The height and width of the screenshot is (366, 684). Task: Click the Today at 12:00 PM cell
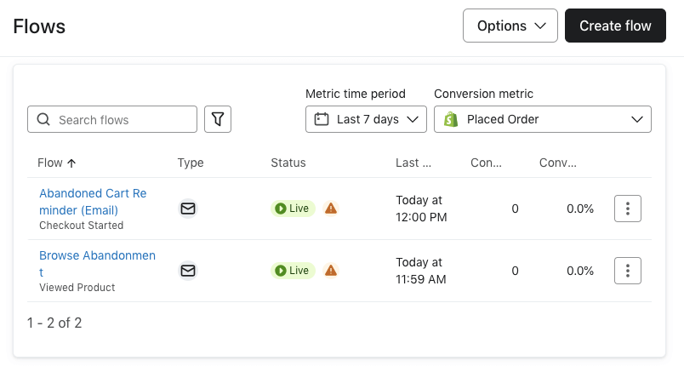(421, 209)
